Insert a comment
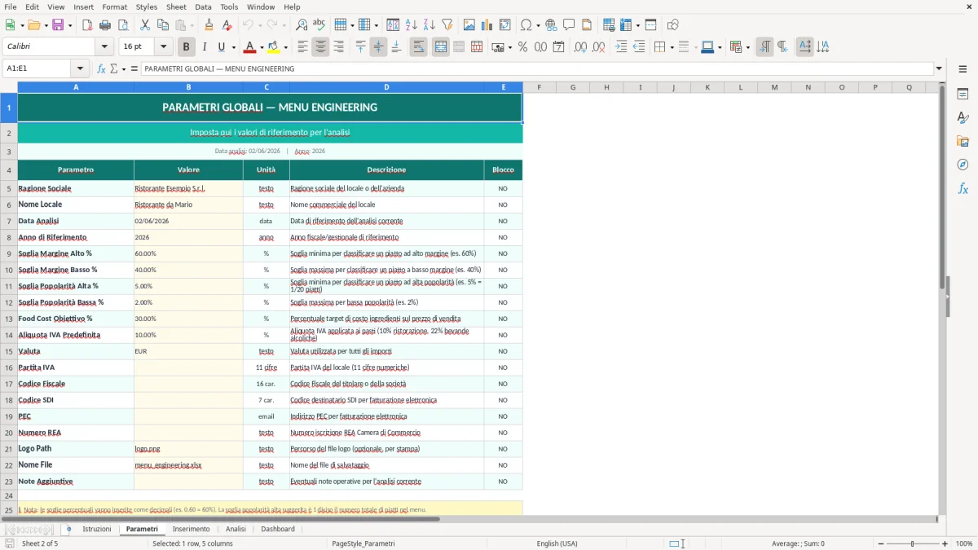 [x=569, y=25]
